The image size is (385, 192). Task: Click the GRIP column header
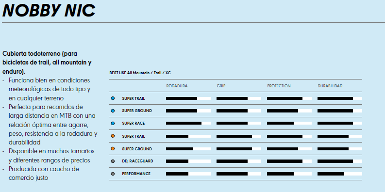[221, 86]
